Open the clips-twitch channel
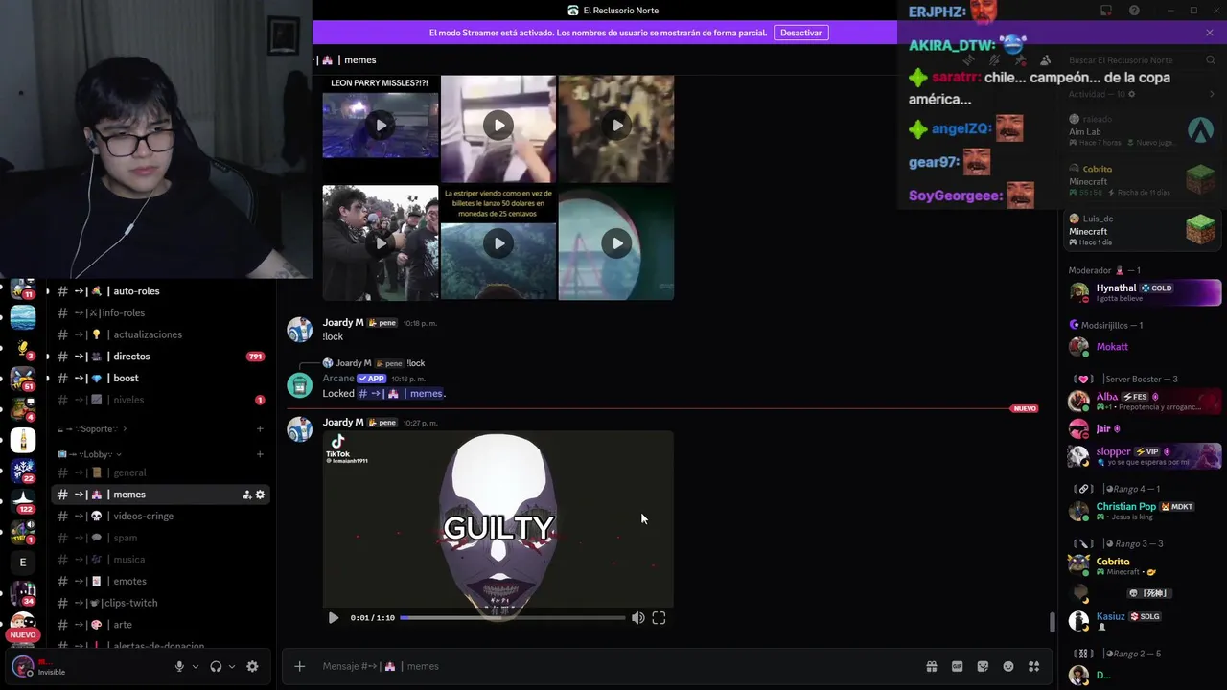The image size is (1227, 690). click(x=160, y=603)
